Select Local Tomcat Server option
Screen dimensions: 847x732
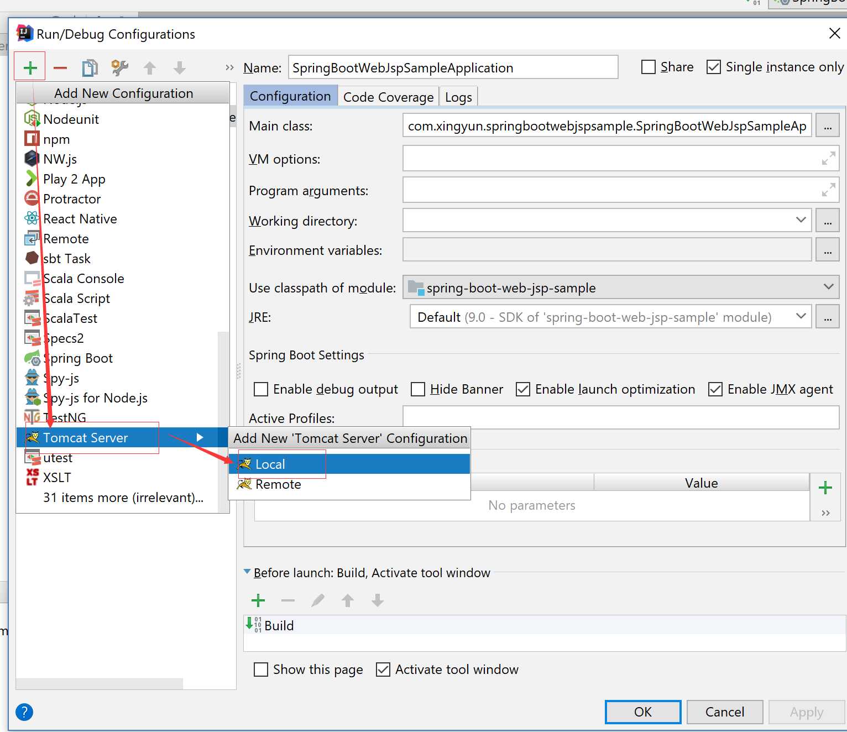click(349, 464)
